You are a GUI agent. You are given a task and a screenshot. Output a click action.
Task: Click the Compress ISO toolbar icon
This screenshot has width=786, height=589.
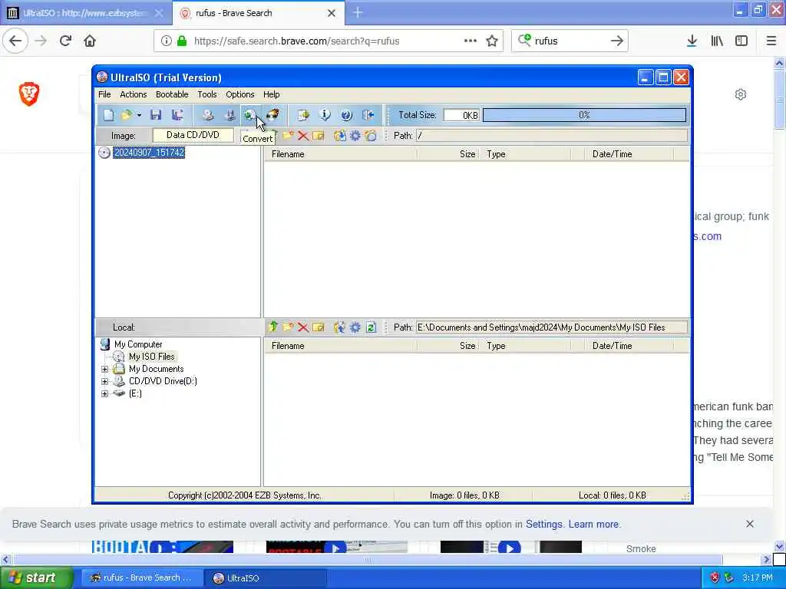pyautogui.click(x=230, y=115)
